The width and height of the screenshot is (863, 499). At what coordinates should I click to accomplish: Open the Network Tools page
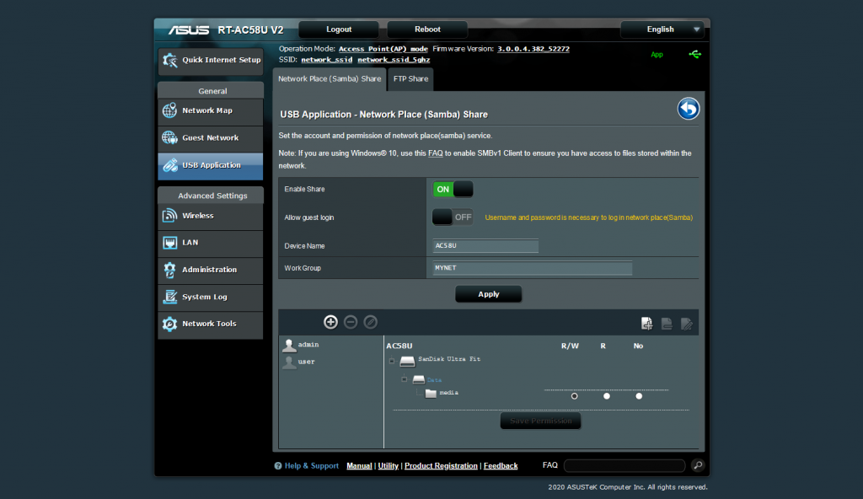tap(211, 324)
